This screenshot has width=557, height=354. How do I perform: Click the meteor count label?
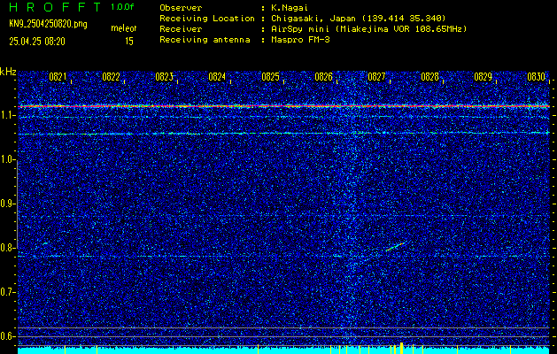123,28
